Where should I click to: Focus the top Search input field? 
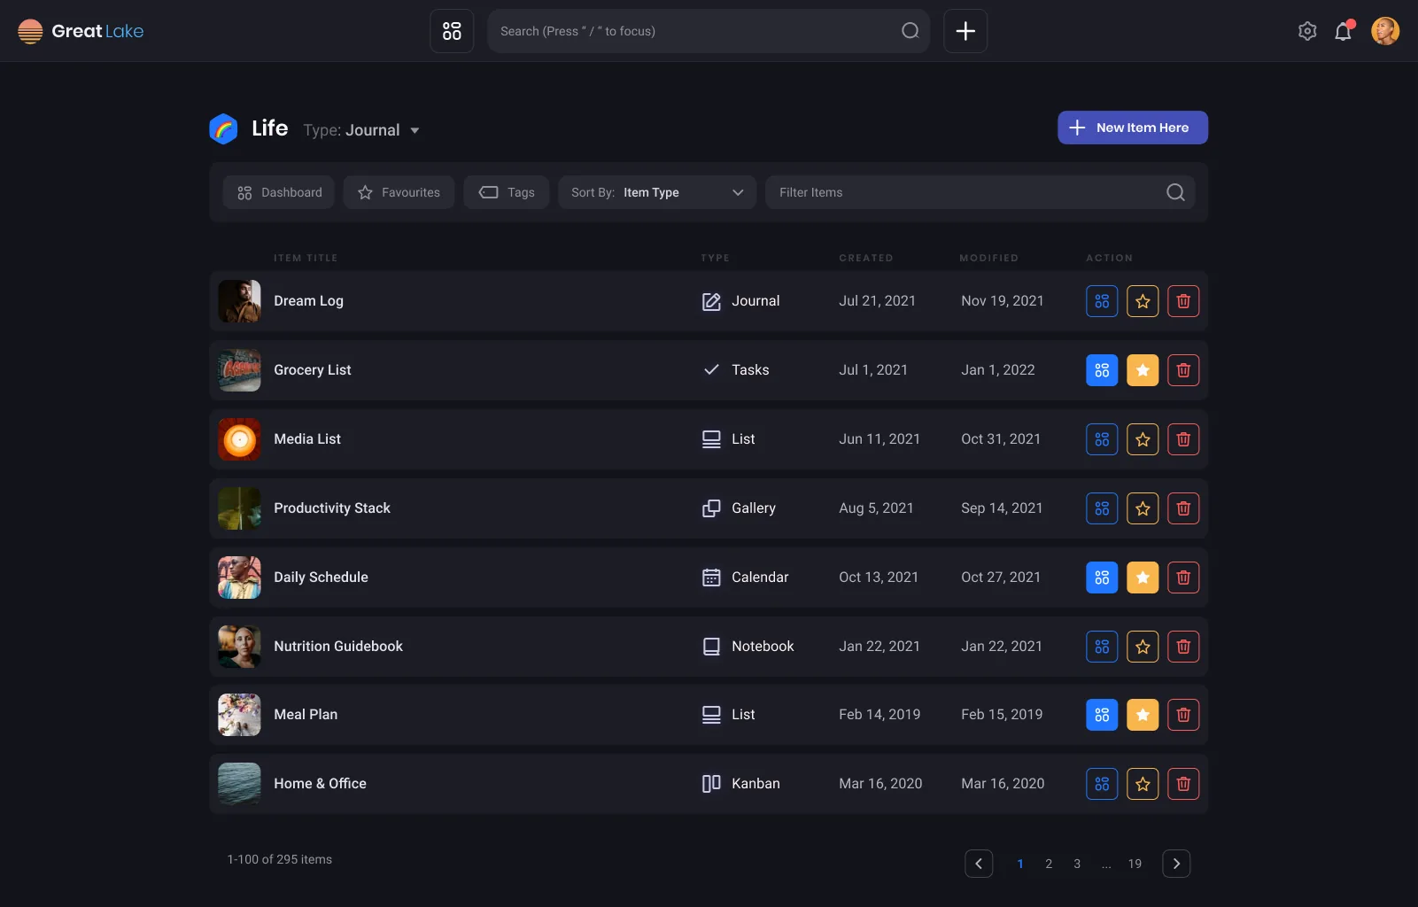tap(709, 31)
